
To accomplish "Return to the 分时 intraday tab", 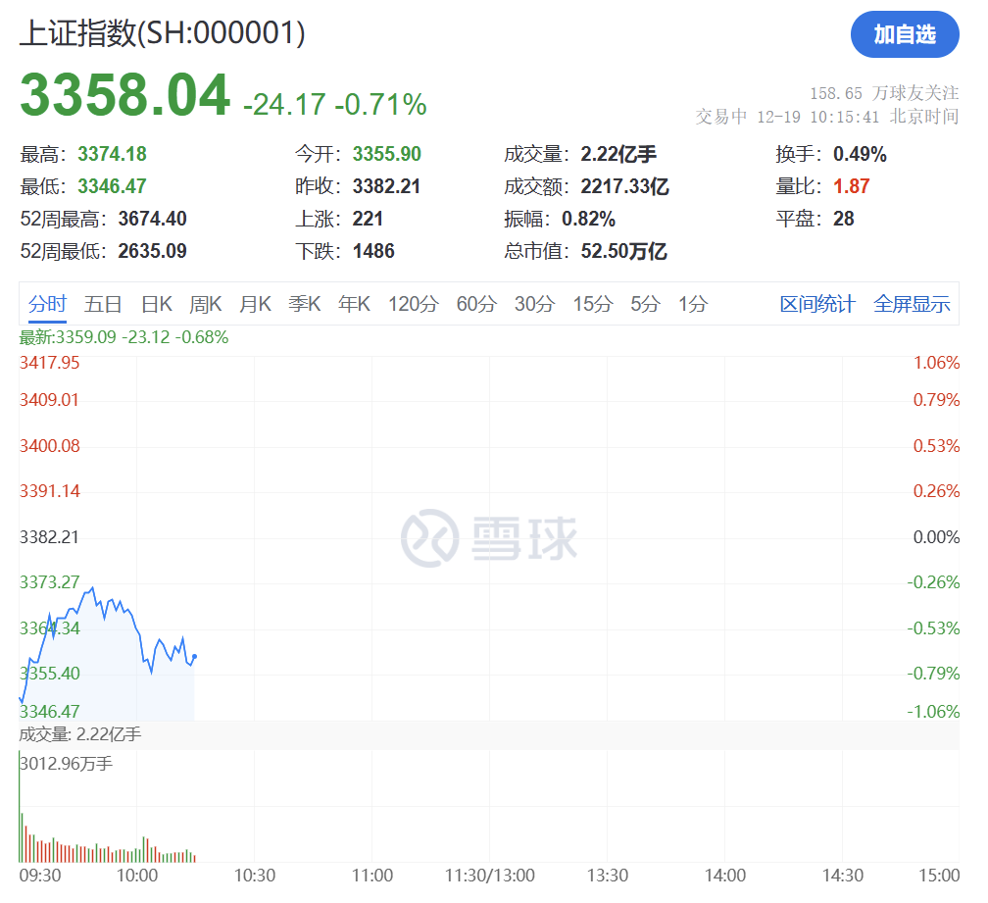I will tap(46, 304).
